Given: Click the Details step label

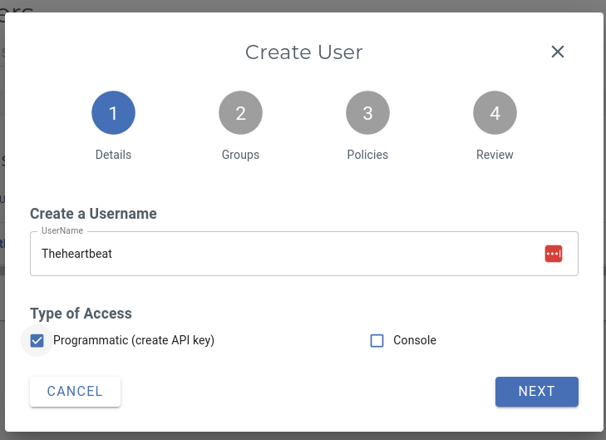Looking at the screenshot, I should pos(113,155).
